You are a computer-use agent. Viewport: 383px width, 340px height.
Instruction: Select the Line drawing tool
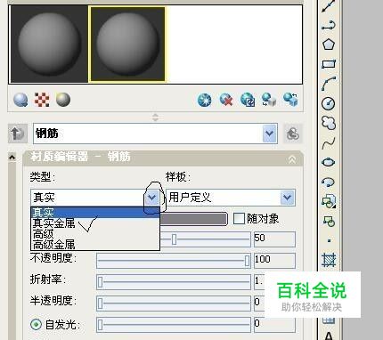[x=329, y=6]
